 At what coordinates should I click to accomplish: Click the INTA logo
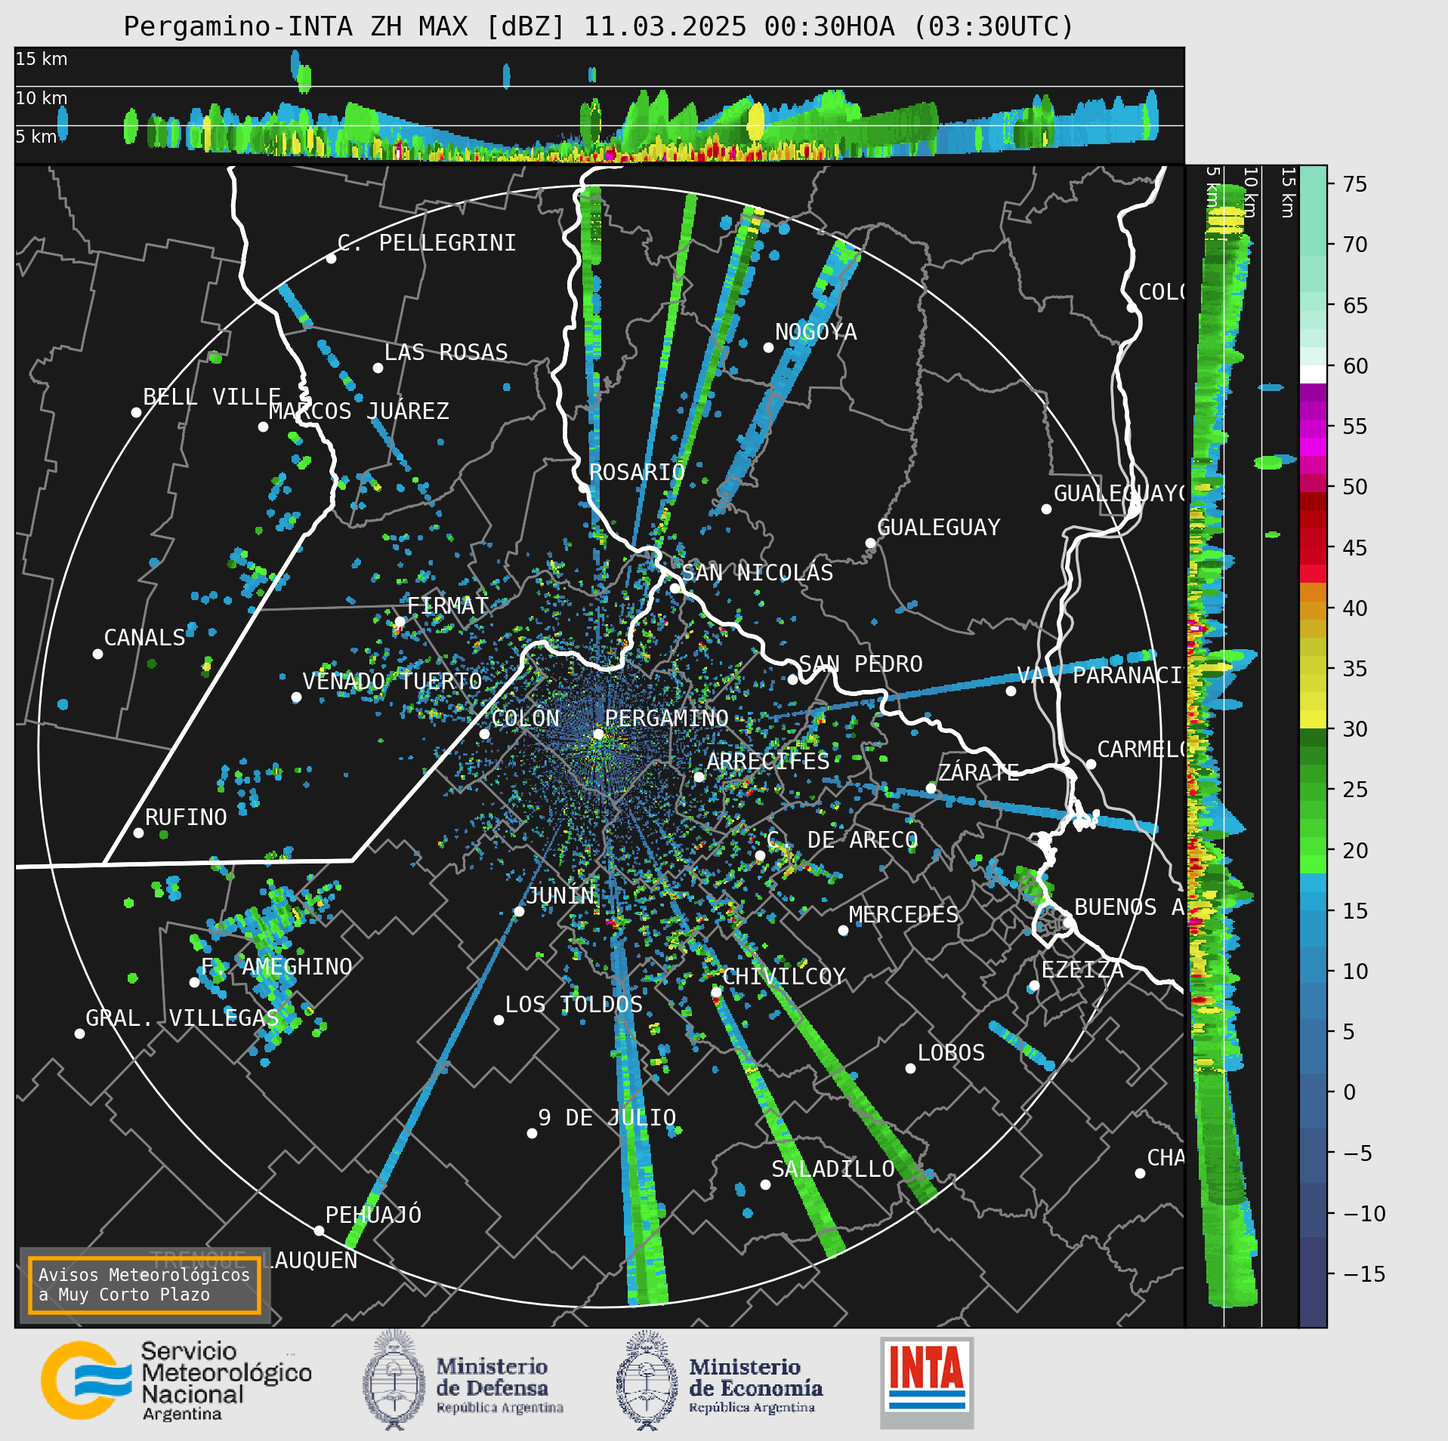[927, 1382]
